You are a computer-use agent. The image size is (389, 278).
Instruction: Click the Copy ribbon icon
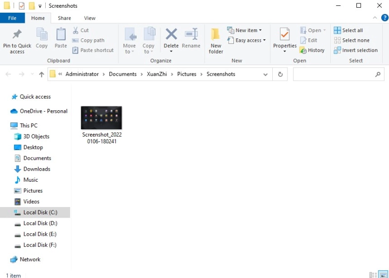tap(42, 34)
